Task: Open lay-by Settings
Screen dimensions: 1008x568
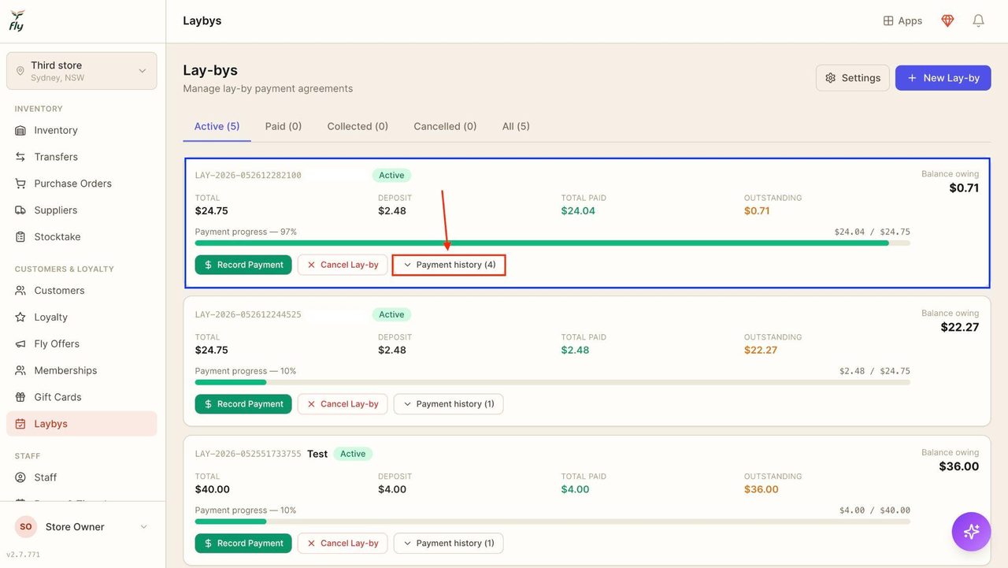Action: (853, 78)
